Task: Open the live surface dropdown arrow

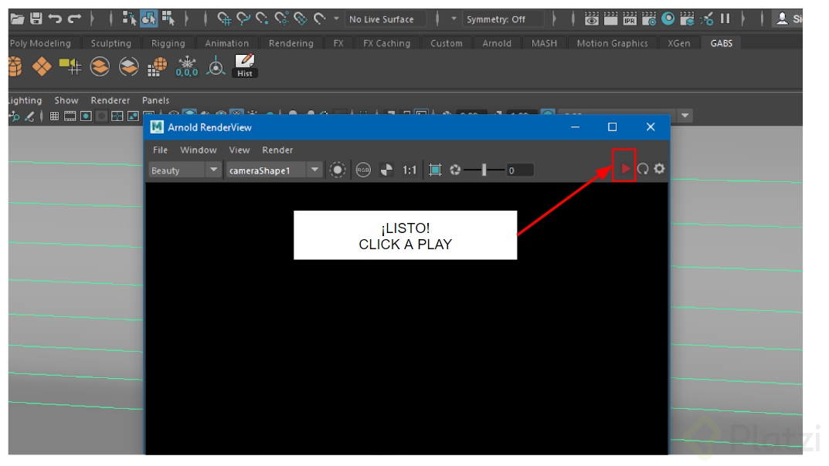Action: [x=336, y=19]
